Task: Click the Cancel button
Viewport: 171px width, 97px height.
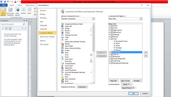Action: (x=145, y=93)
